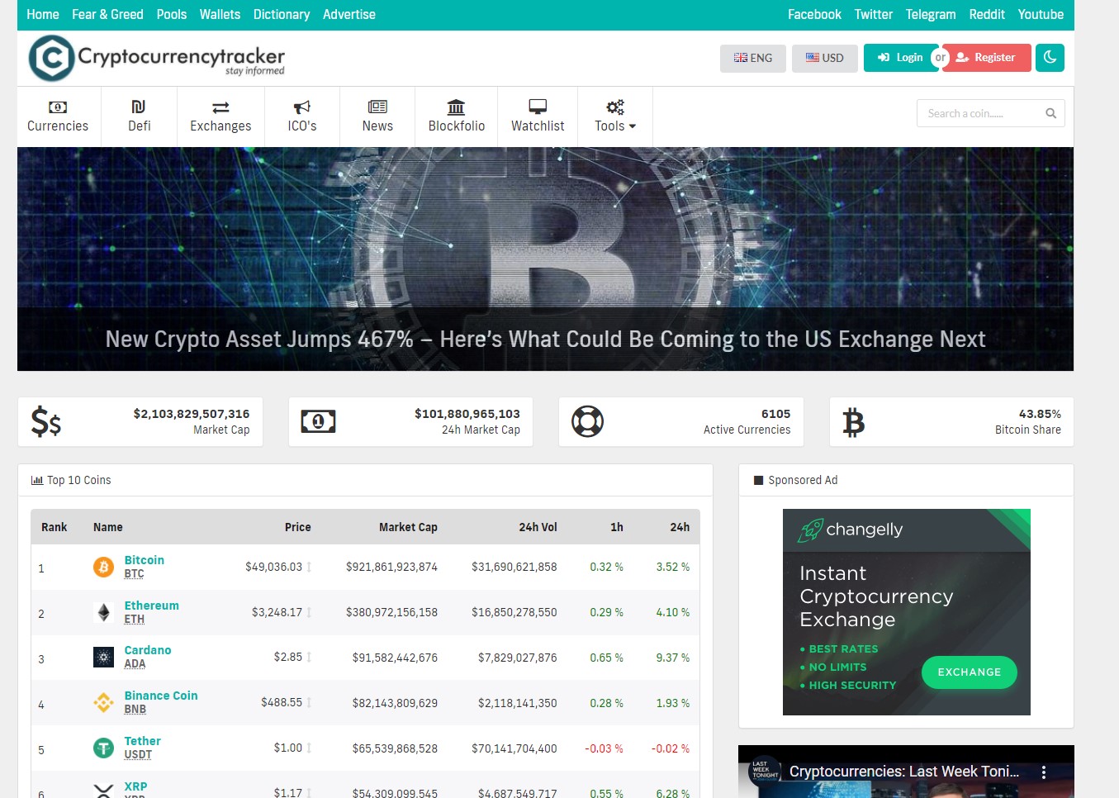1119x798 pixels.
Task: Open the Watchlist page
Action: point(538,116)
